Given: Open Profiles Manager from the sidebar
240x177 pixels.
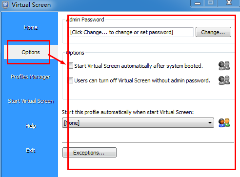Looking at the screenshot, I should tap(30, 77).
